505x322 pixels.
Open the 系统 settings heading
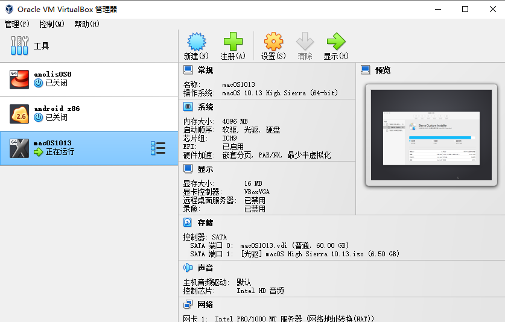pos(206,107)
